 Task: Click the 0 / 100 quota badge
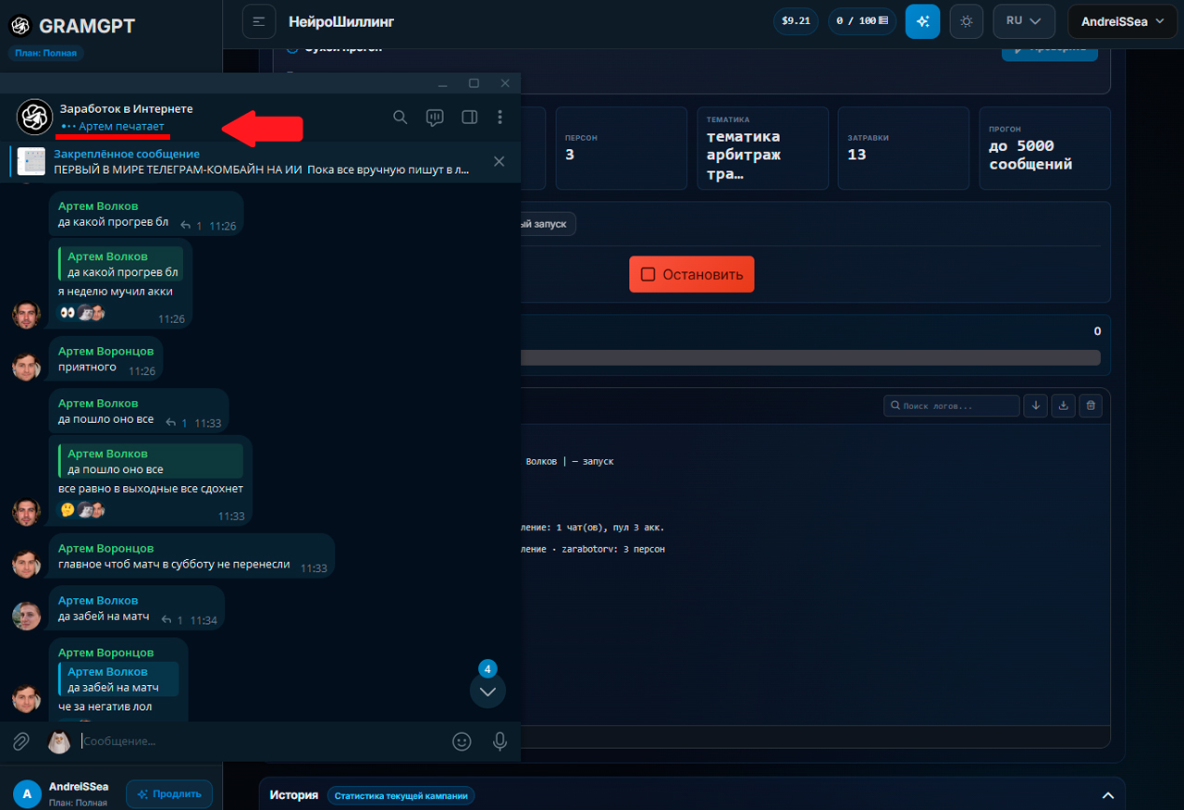[x=862, y=20]
